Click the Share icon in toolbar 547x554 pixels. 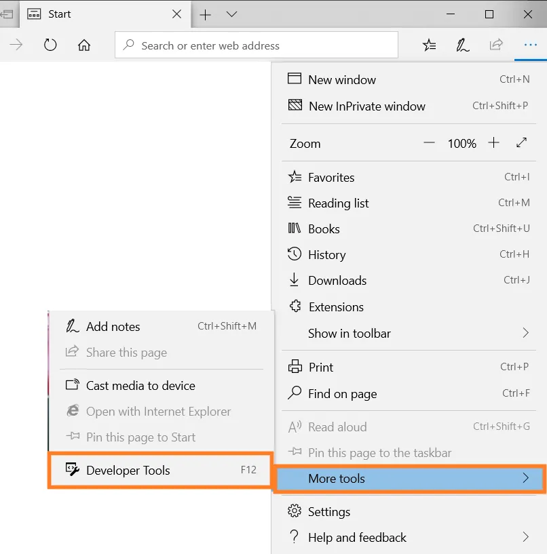pos(496,45)
